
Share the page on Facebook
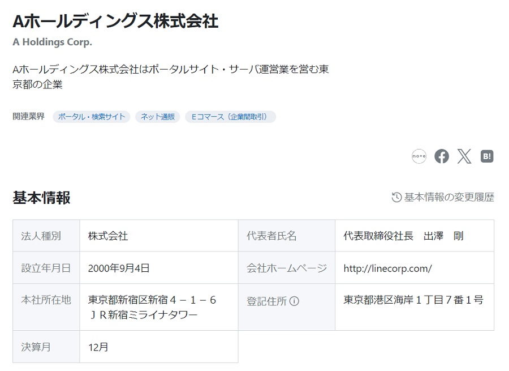(x=442, y=156)
